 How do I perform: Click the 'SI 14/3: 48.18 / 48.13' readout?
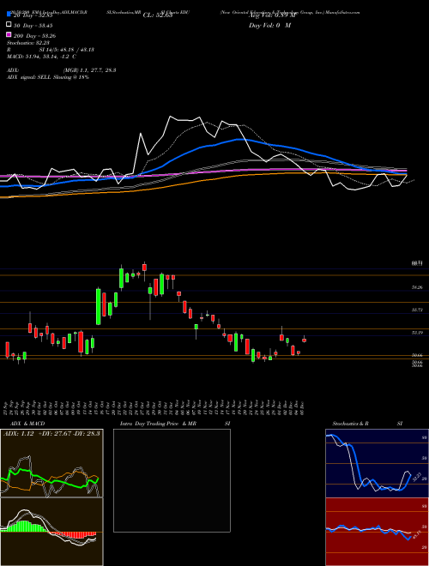pyautogui.click(x=67, y=50)
